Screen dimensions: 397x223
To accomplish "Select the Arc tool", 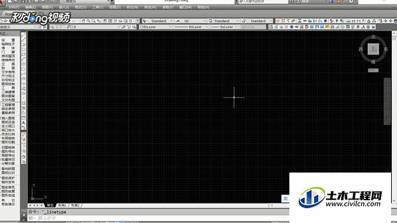I will pyautogui.click(x=24, y=59).
